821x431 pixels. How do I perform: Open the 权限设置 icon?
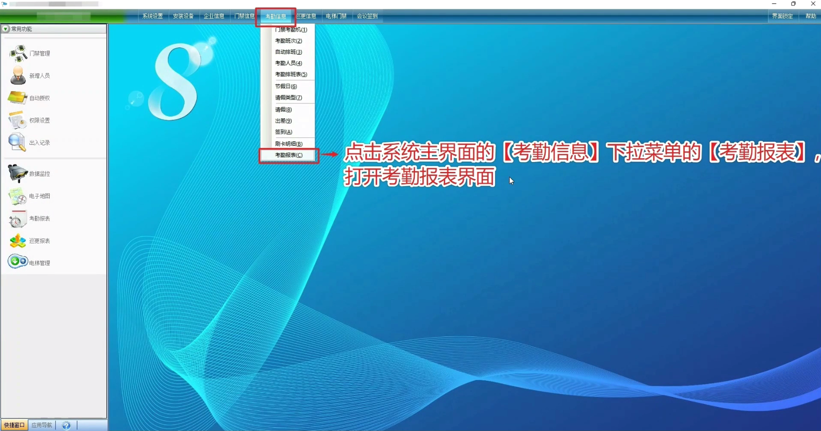(18, 120)
